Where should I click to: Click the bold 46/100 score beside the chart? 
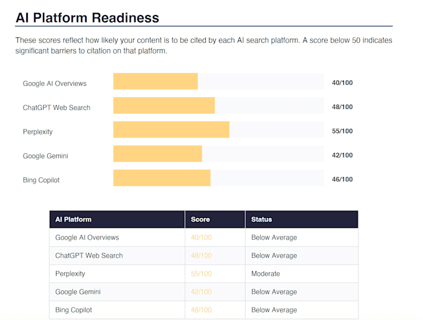342,179
